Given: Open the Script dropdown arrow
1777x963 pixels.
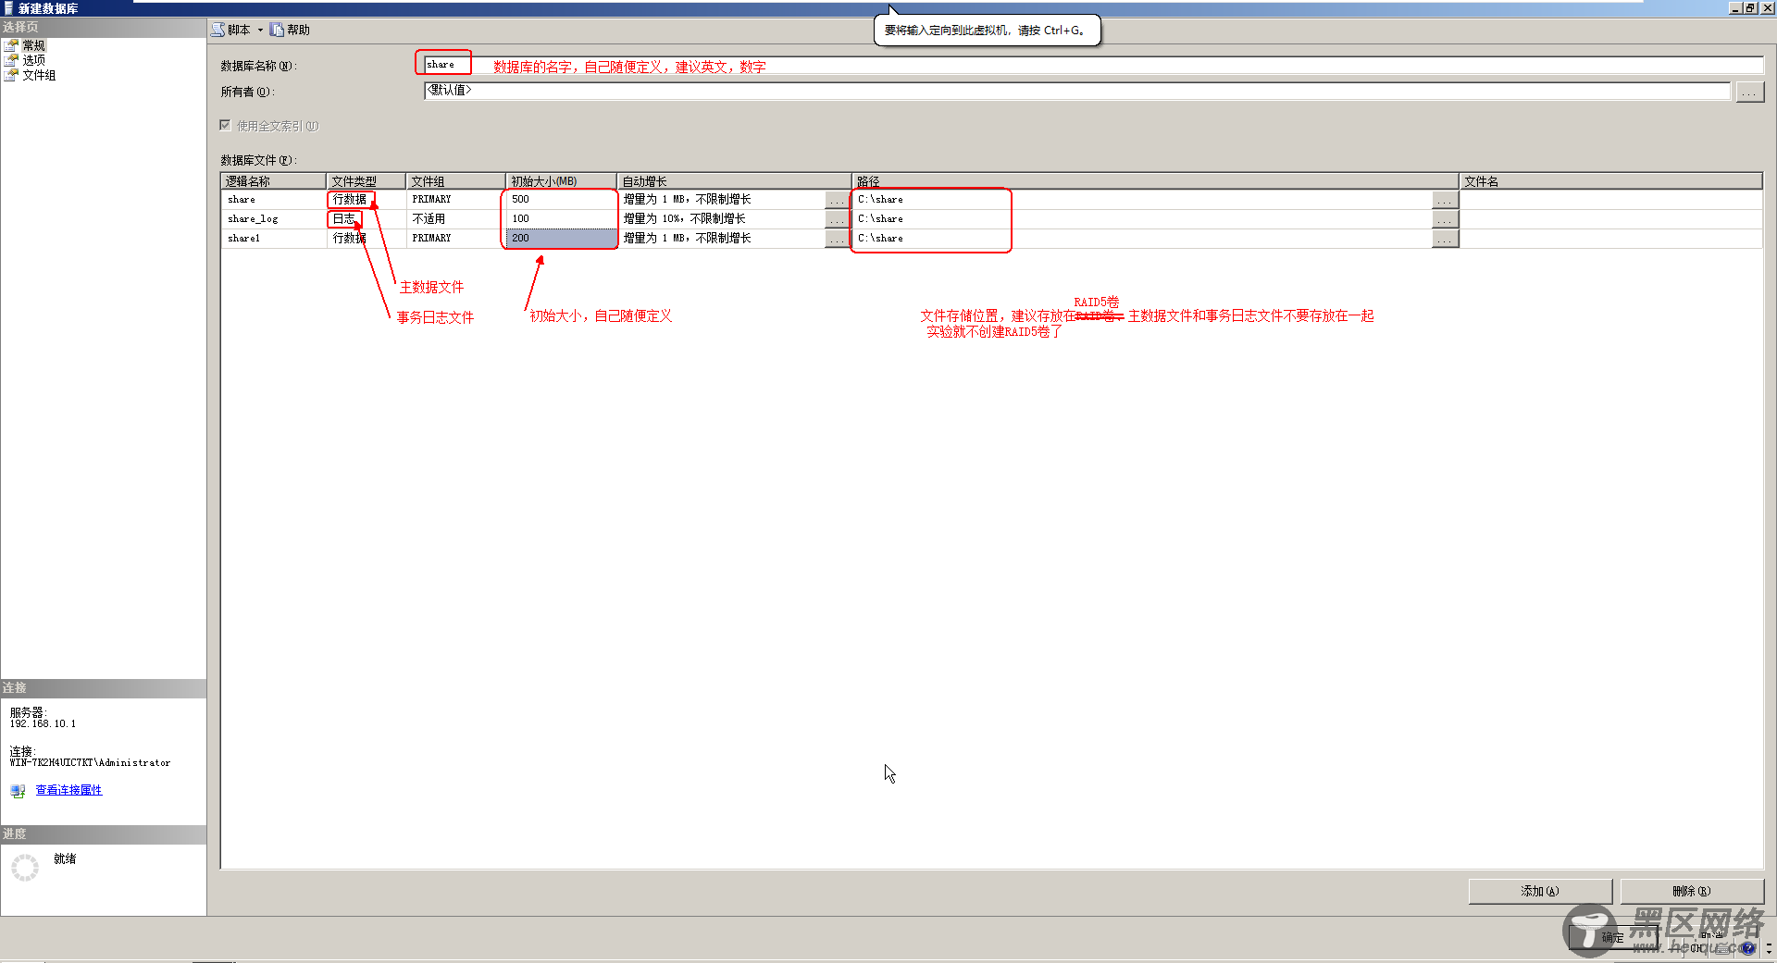Looking at the screenshot, I should pyautogui.click(x=260, y=30).
